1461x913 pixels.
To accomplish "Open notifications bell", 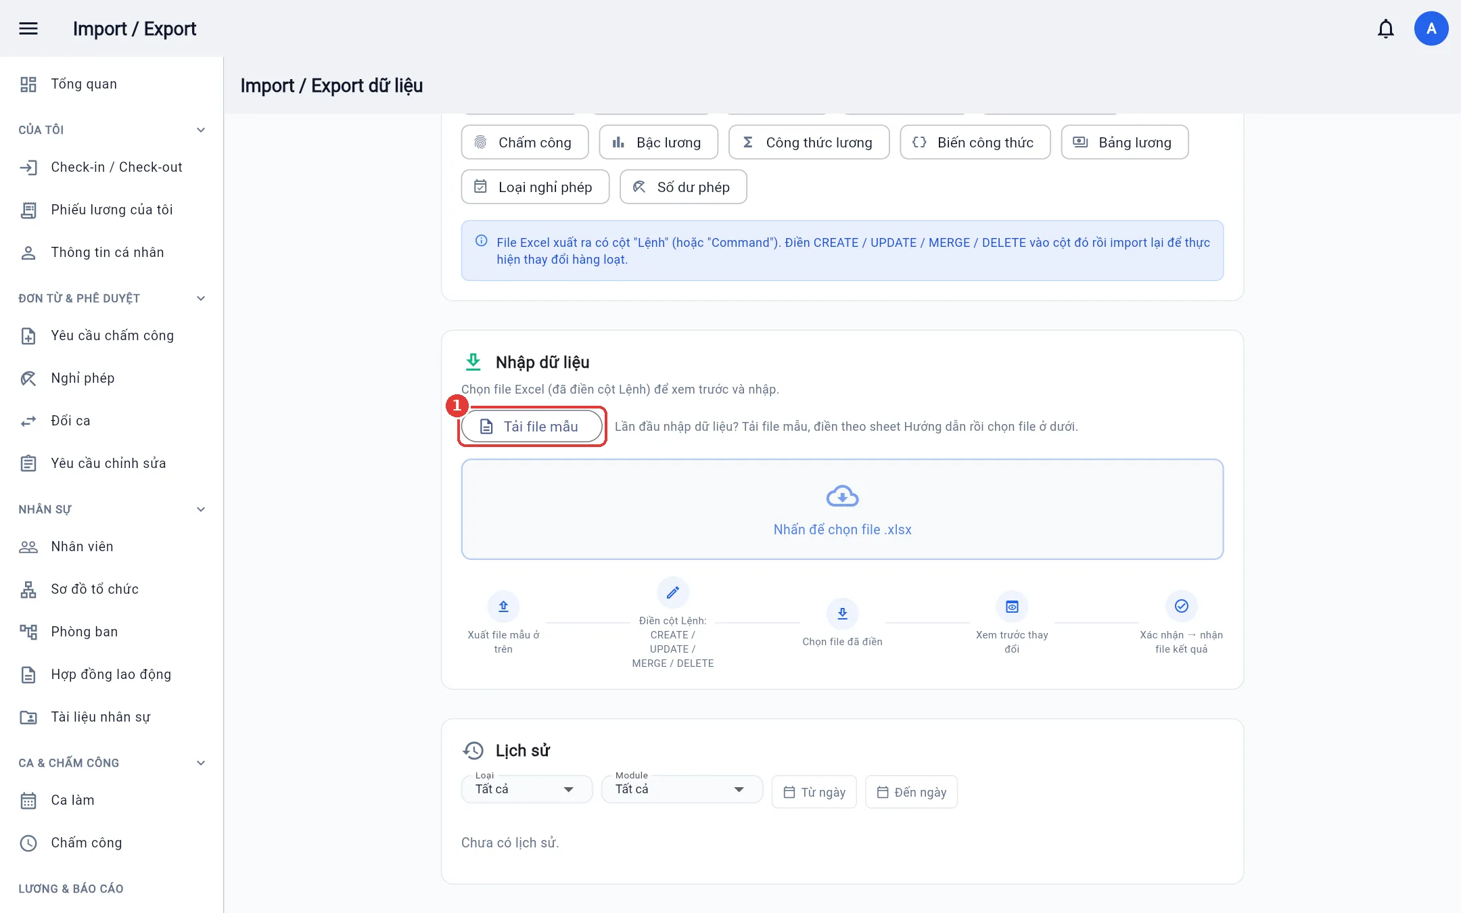I will point(1386,28).
